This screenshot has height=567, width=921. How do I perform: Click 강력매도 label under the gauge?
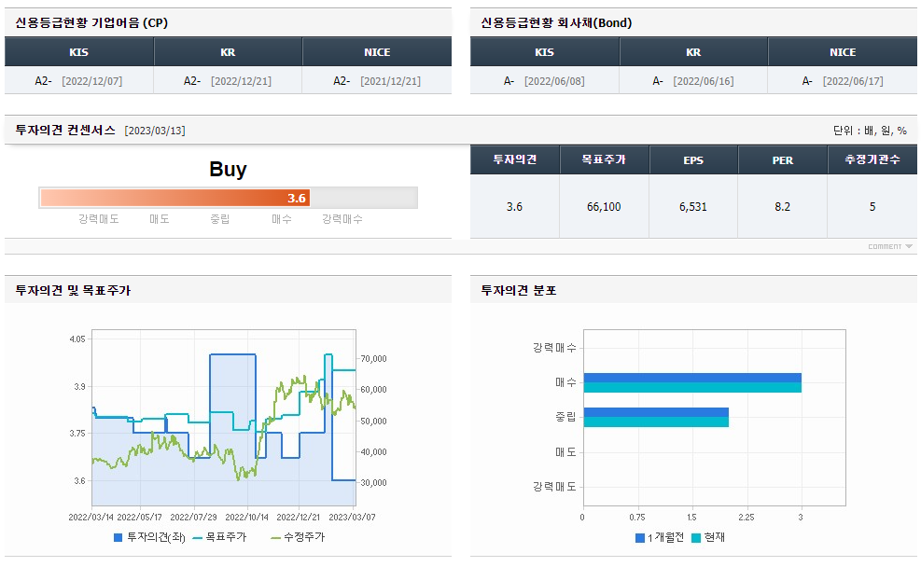(x=99, y=219)
